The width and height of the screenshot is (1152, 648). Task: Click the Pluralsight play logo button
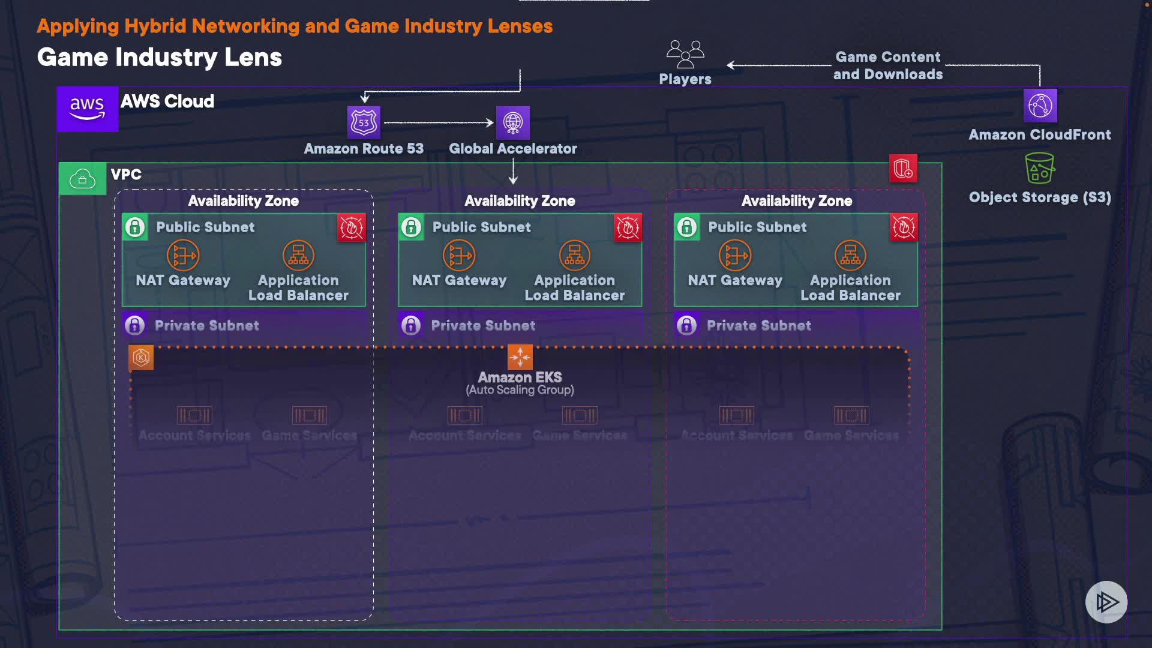pos(1106,602)
